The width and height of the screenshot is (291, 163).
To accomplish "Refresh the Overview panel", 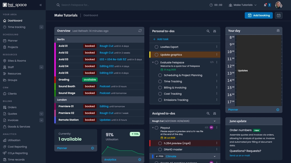I will pyautogui.click(x=140, y=31).
